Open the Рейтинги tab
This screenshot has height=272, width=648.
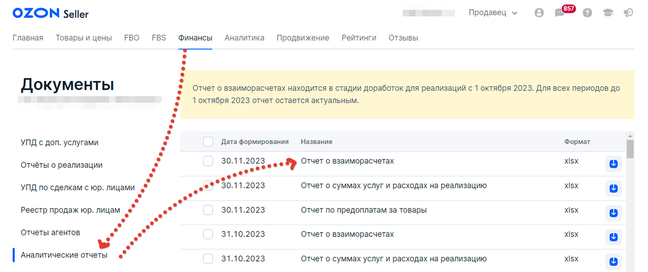[x=359, y=38]
